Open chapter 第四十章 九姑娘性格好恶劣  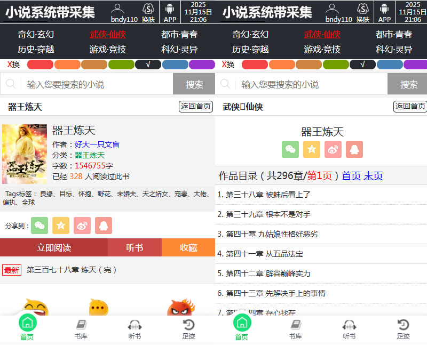click(x=272, y=234)
